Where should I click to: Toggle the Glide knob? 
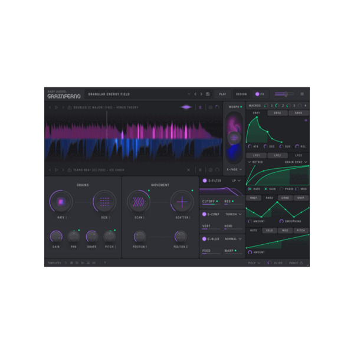click(270, 263)
